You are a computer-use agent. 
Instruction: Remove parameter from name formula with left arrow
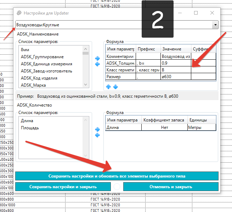[97, 64]
